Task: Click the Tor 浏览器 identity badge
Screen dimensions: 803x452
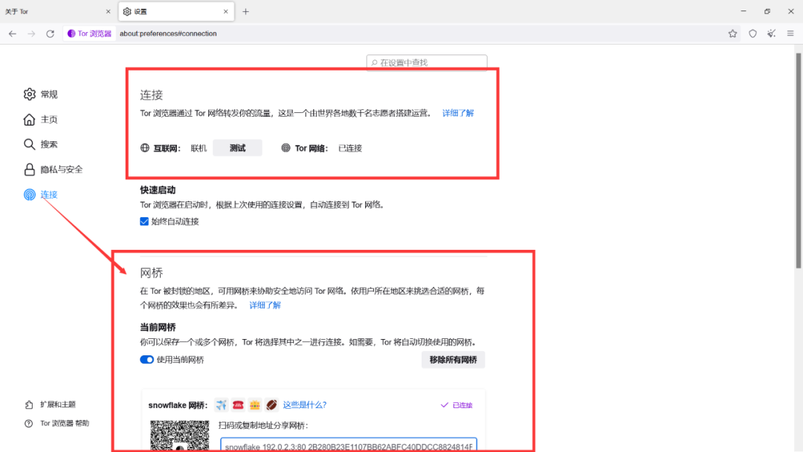Action: tap(90, 33)
